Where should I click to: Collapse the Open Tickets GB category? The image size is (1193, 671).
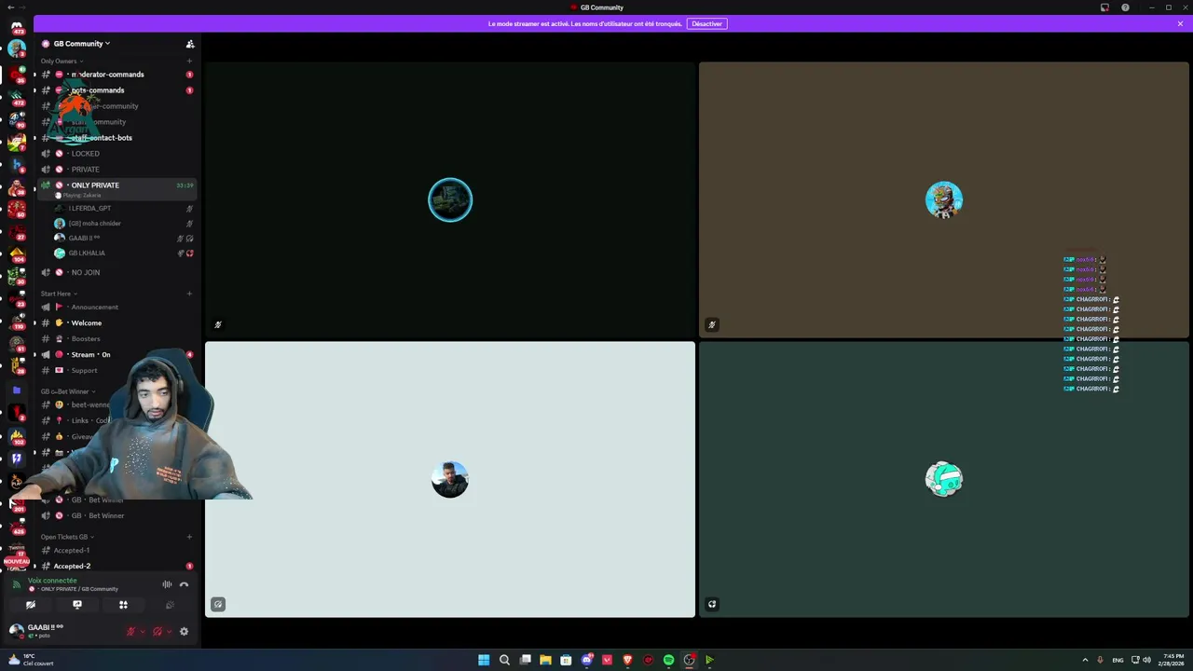pyautogui.click(x=67, y=537)
